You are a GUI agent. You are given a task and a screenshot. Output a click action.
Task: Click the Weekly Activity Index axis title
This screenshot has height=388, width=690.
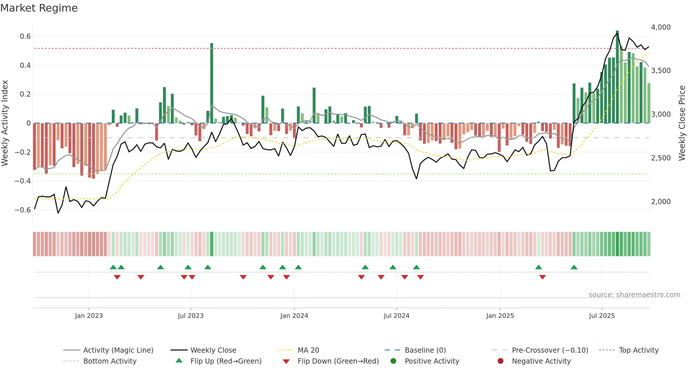point(5,123)
